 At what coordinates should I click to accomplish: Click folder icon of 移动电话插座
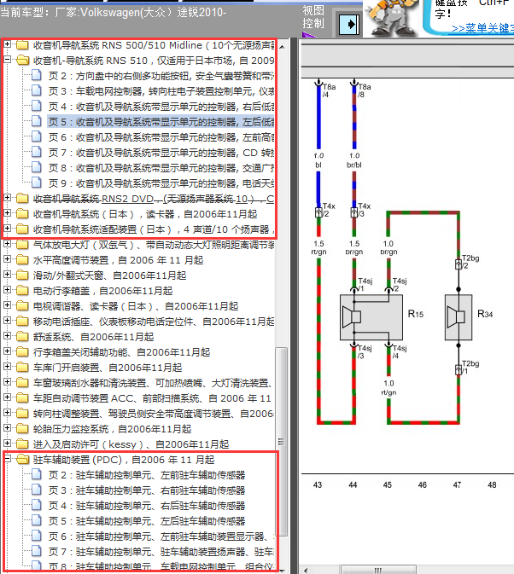pyautogui.click(x=22, y=321)
